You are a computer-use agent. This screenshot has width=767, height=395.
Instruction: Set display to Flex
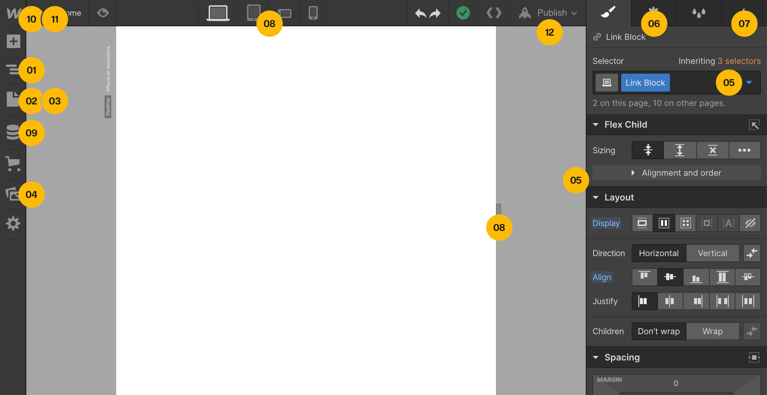(664, 223)
